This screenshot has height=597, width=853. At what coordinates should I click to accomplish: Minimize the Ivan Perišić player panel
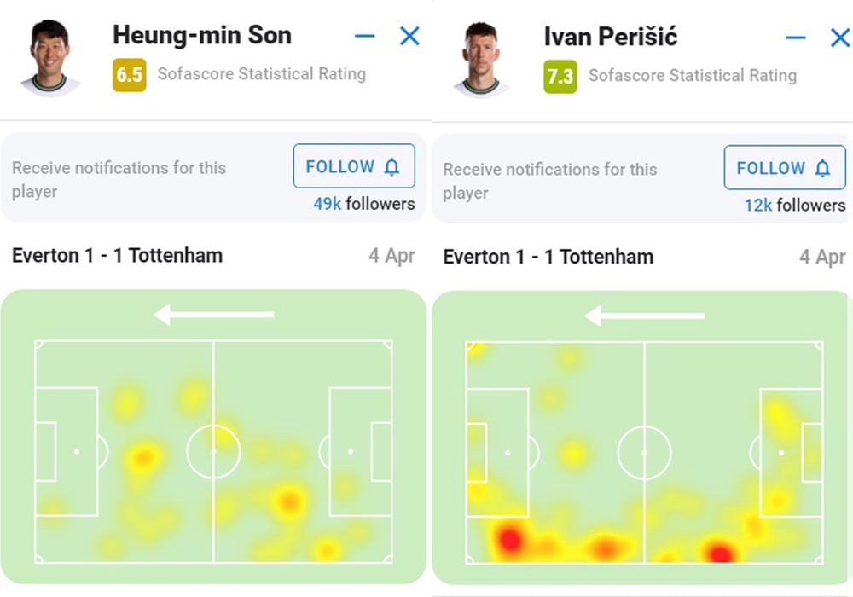tap(795, 38)
